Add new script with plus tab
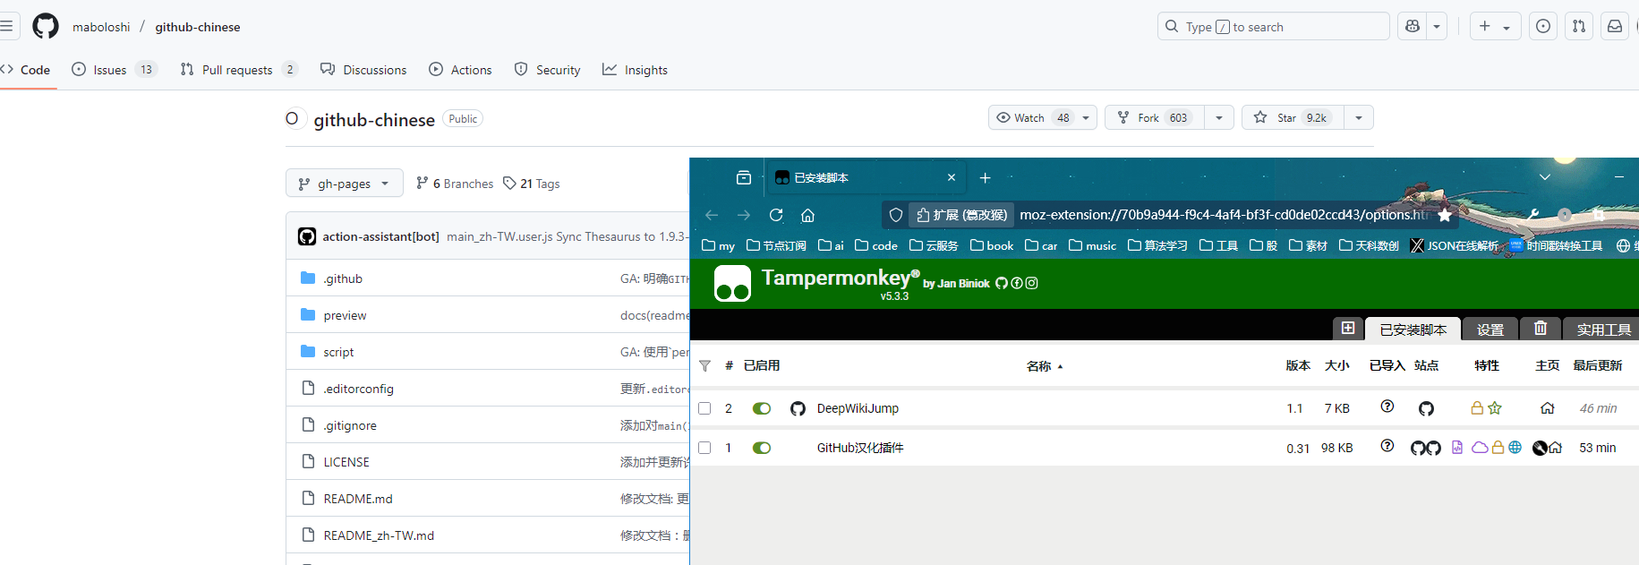Image resolution: width=1639 pixels, height=565 pixels. [1348, 329]
